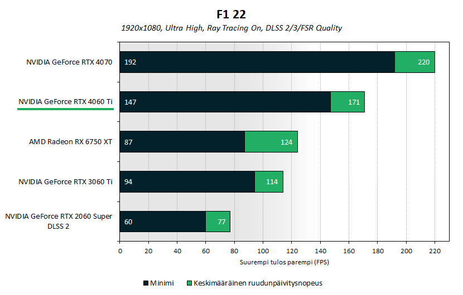
Task: Click the Minimi legend label
Action: [162, 283]
